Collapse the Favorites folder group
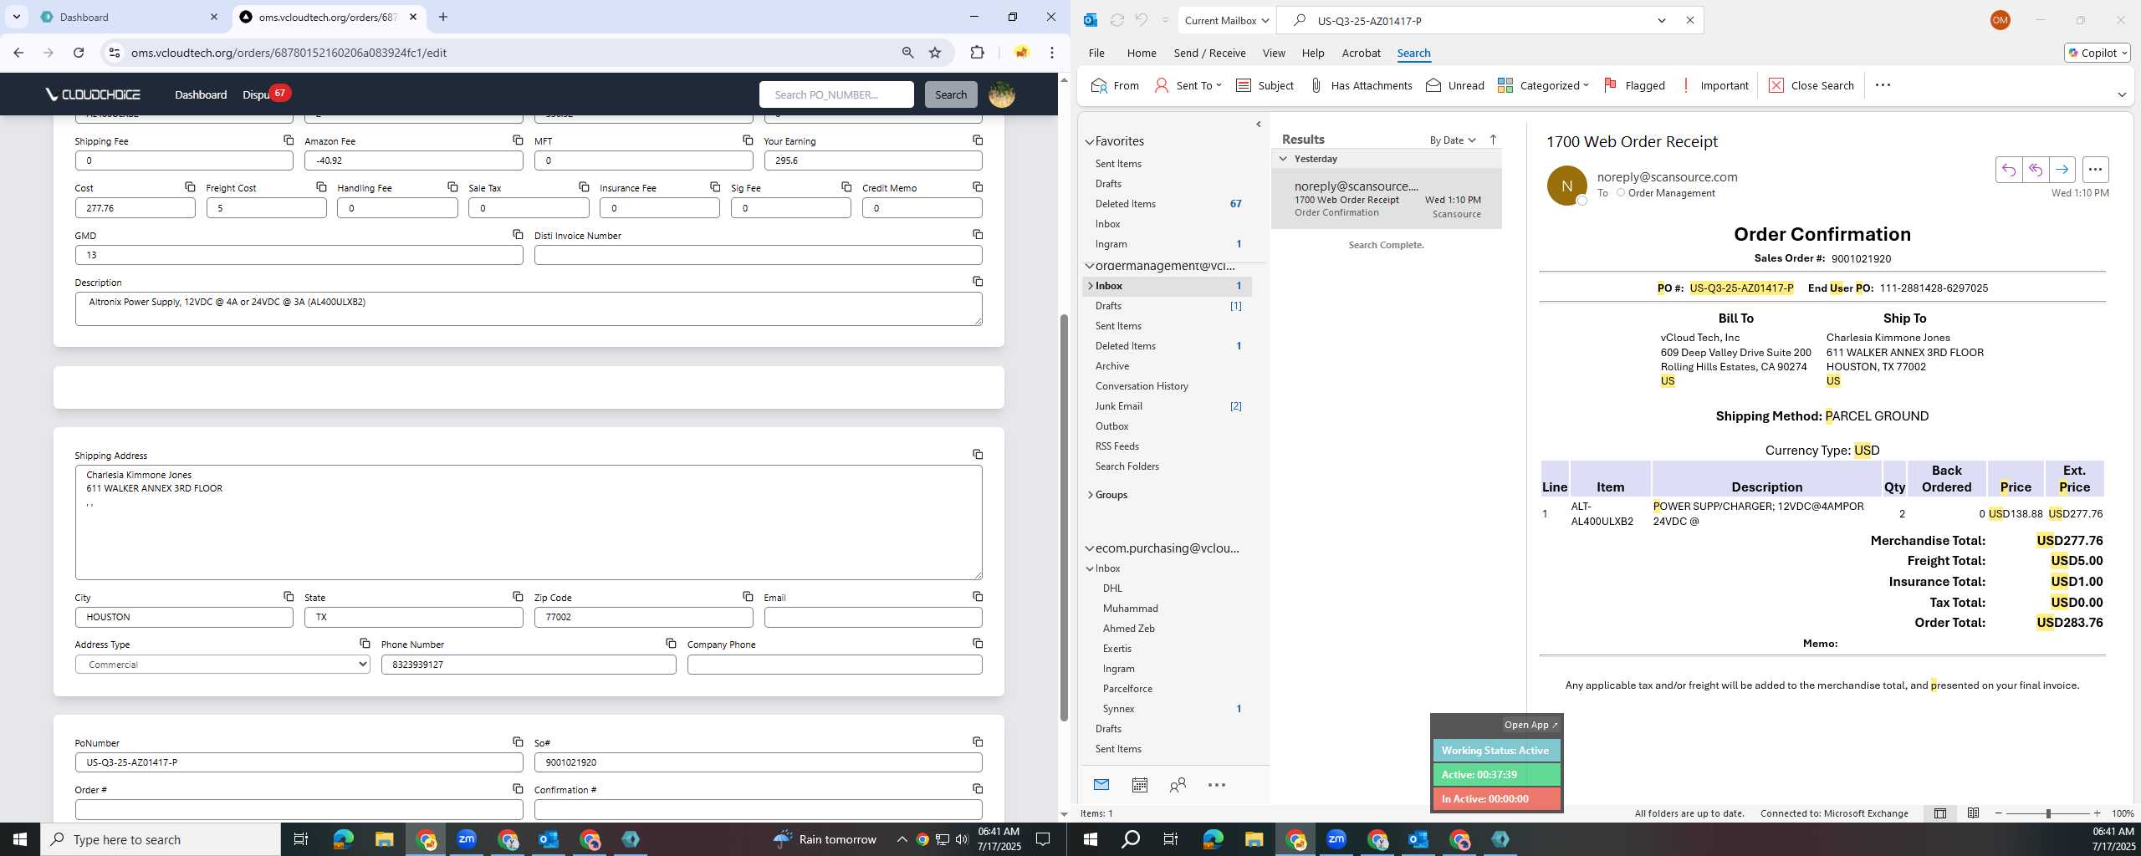The width and height of the screenshot is (2141, 856). [1090, 142]
